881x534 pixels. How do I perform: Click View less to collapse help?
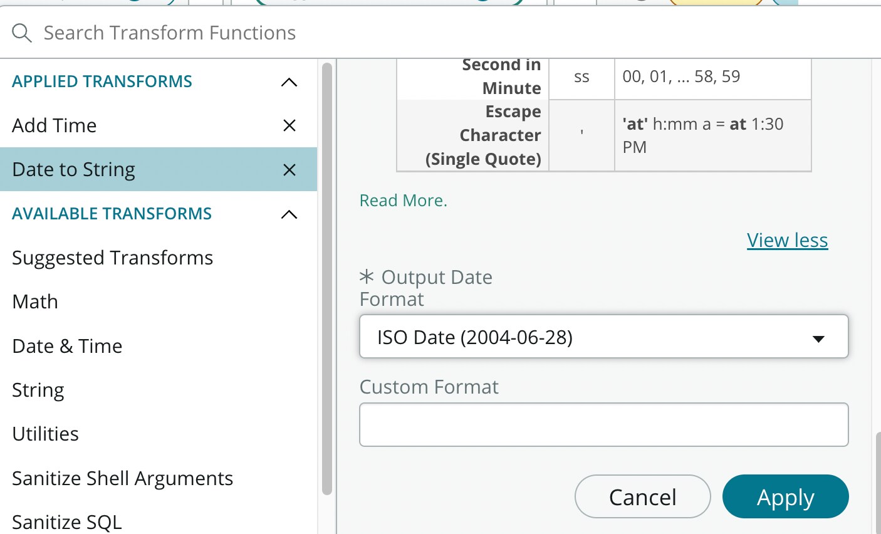point(787,240)
